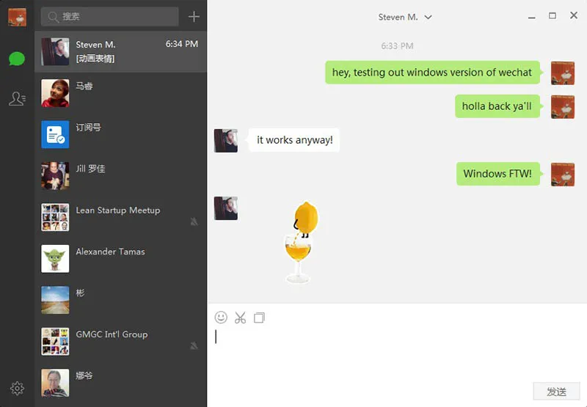Open the GMGC Int'l Group chat

pos(120,342)
